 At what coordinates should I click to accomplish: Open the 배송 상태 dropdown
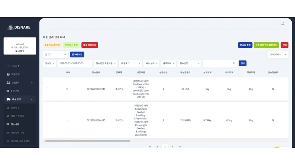click(151, 63)
